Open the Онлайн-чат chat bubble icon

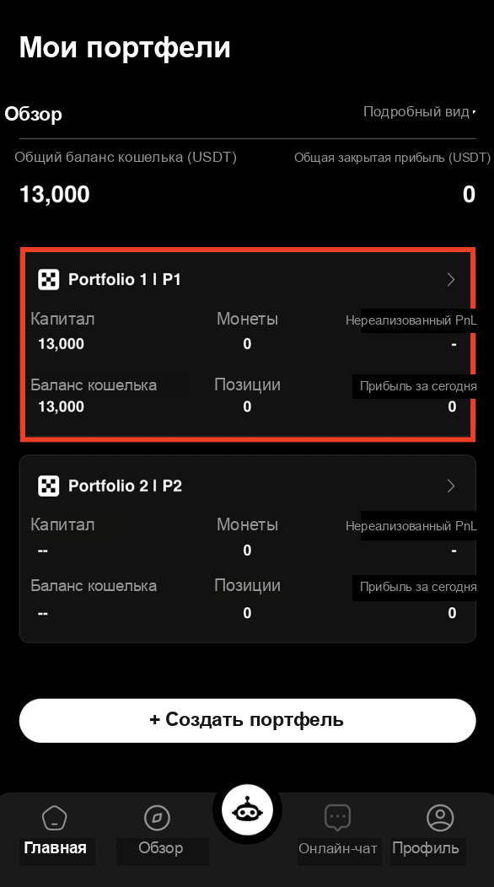pos(338,817)
